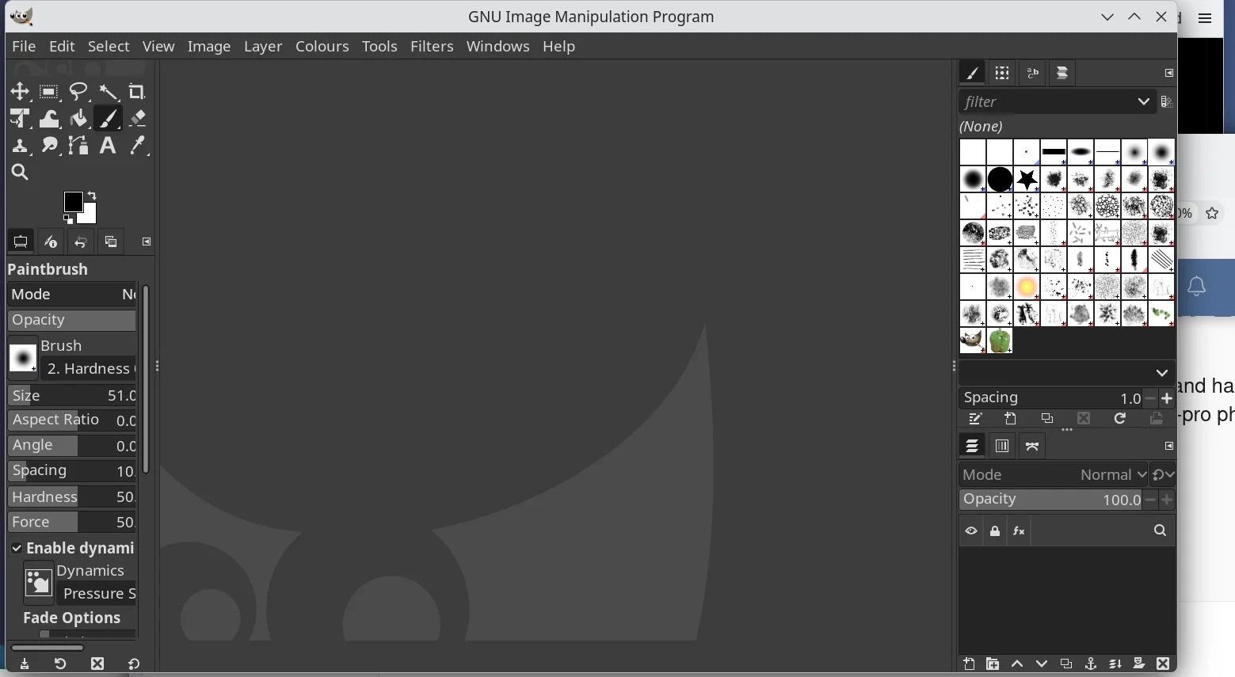Toggle the layer effects fx icon
This screenshot has height=677, width=1235.
(1020, 531)
